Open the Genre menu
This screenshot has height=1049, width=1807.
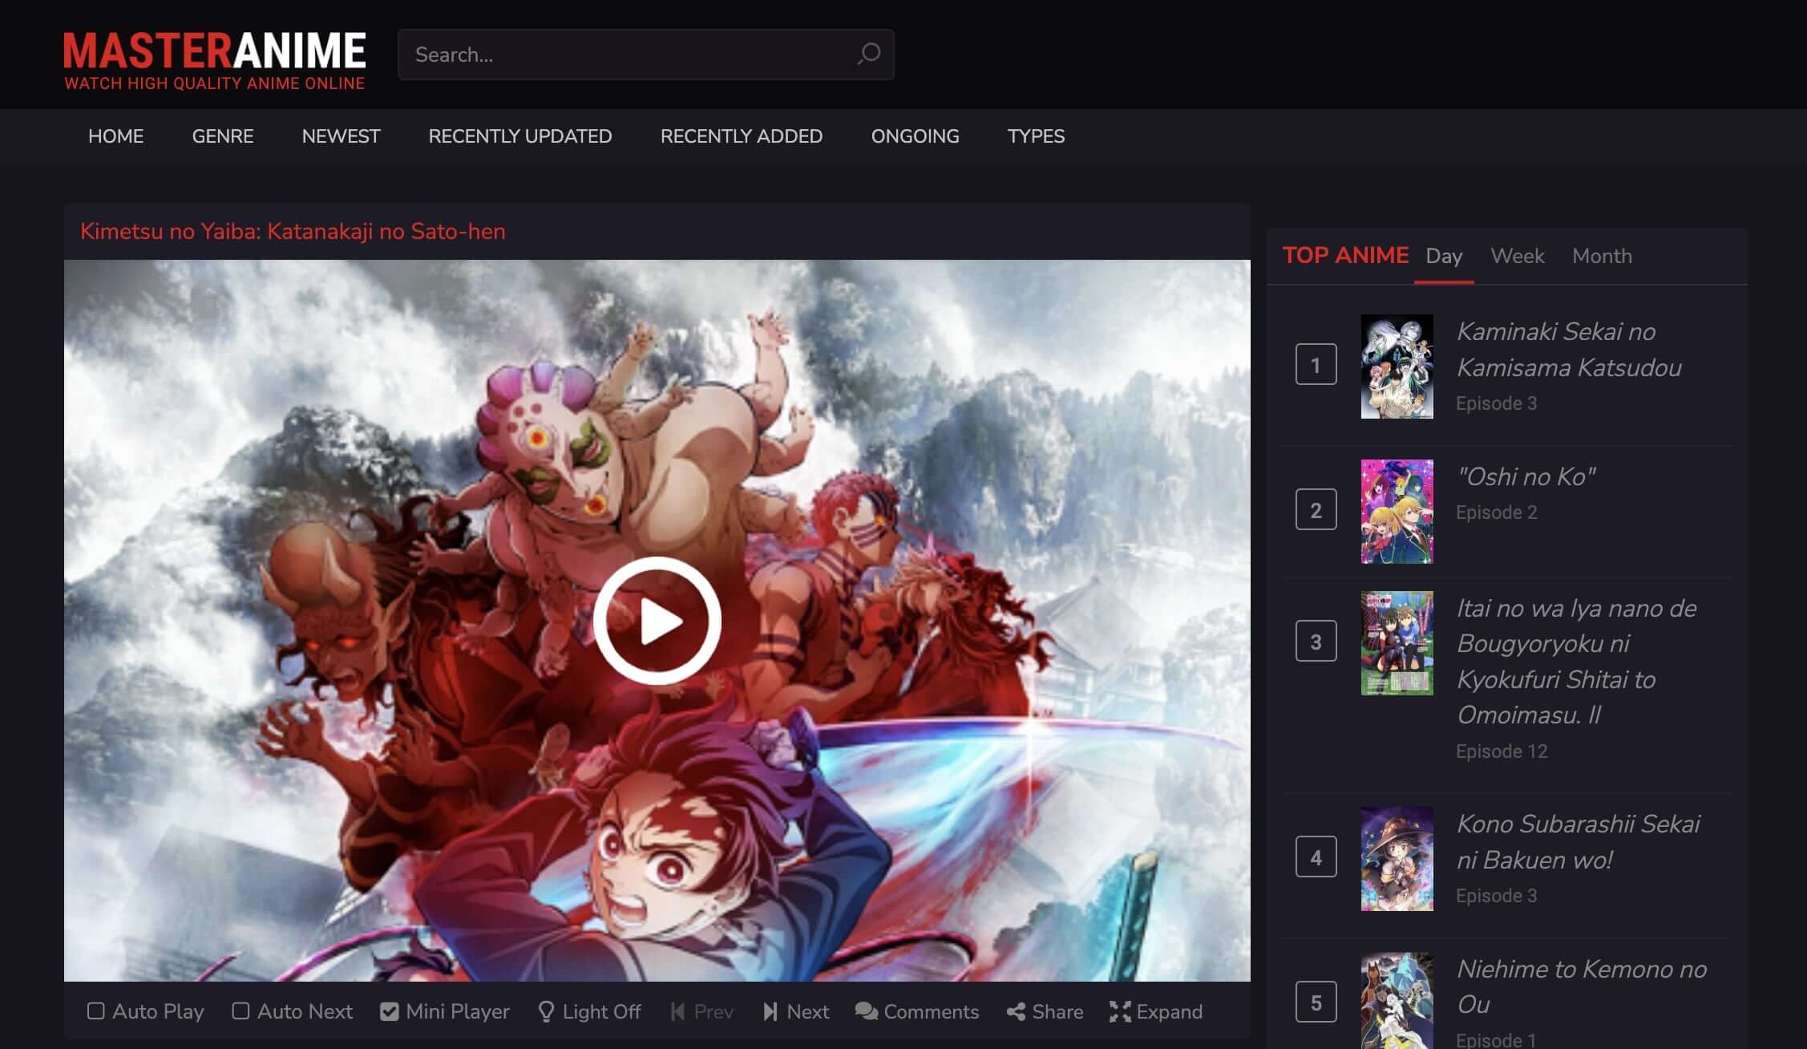click(222, 136)
